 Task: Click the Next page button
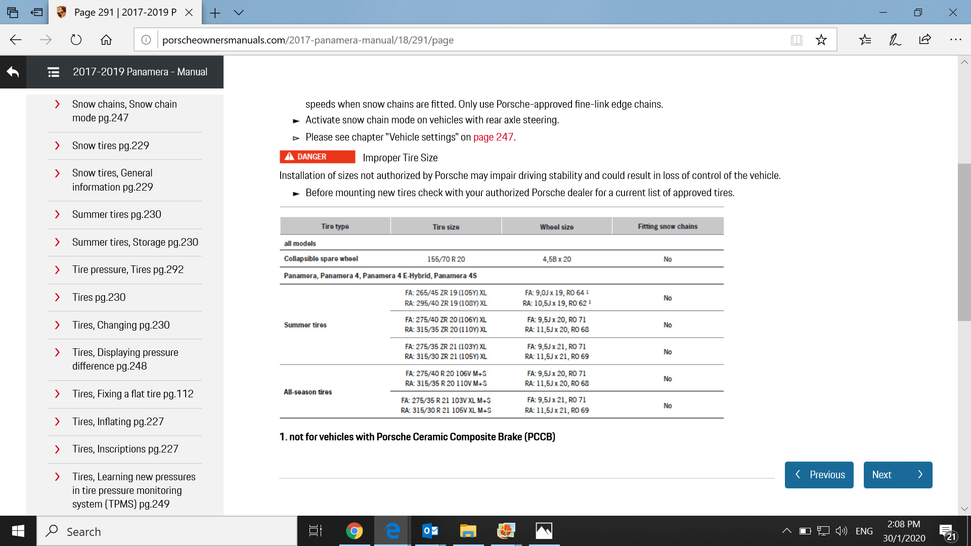pos(898,475)
